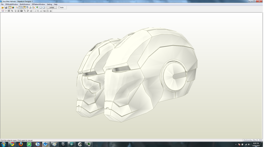264x147 pixels.
Task: Click the speaker volume tray icon
Action: (x=249, y=144)
